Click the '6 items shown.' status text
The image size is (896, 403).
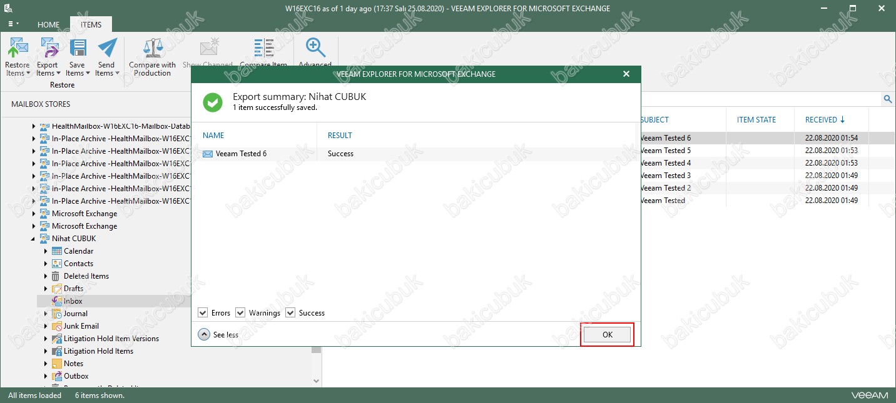coord(99,396)
